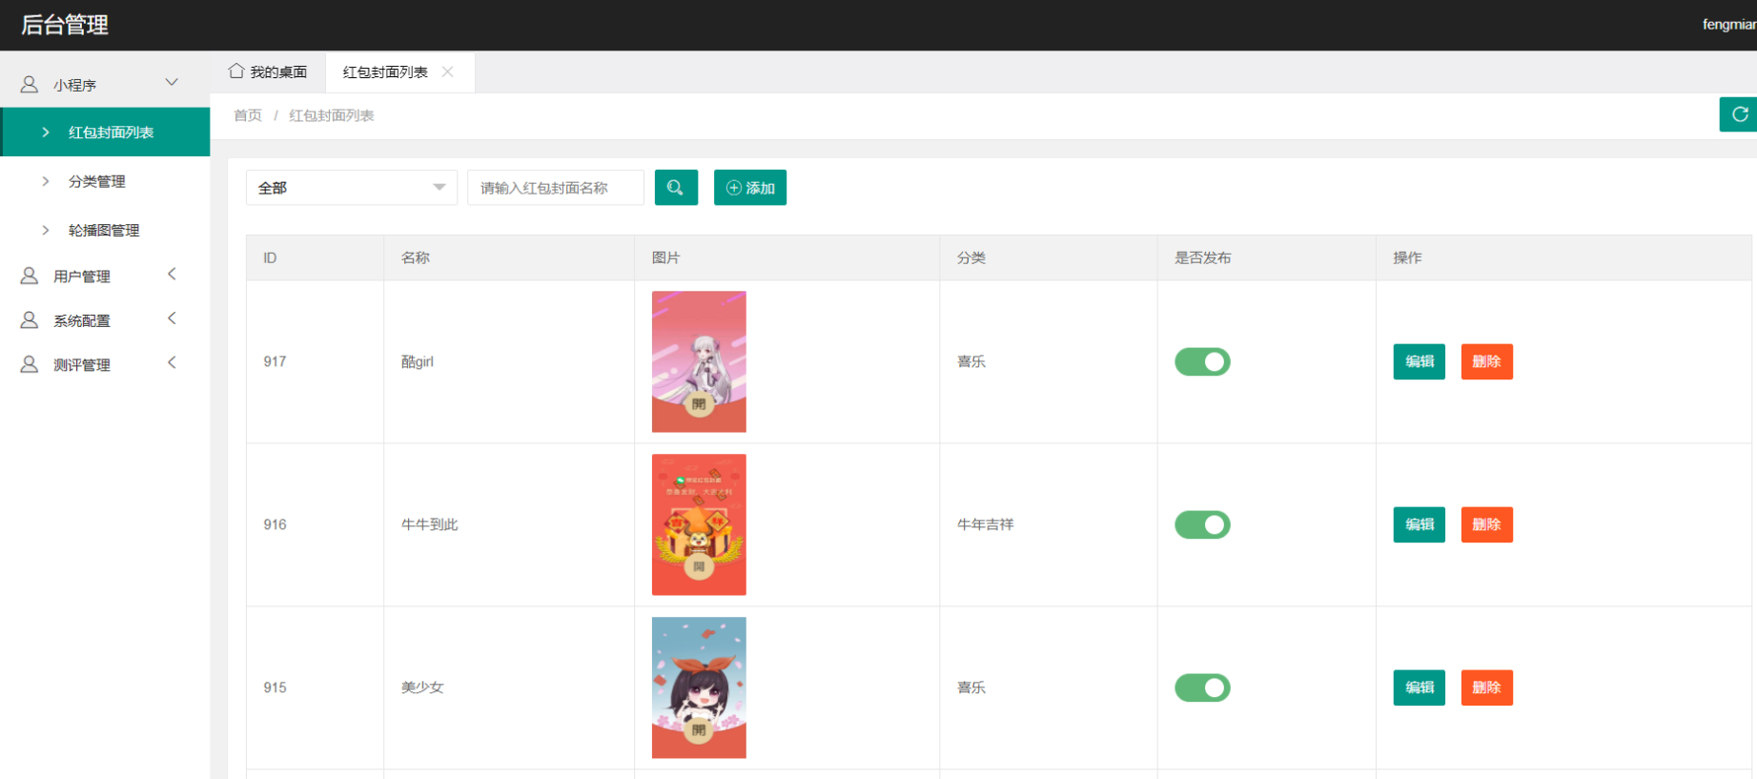Click the home icon on 我的桌面 tab

pyautogui.click(x=236, y=72)
